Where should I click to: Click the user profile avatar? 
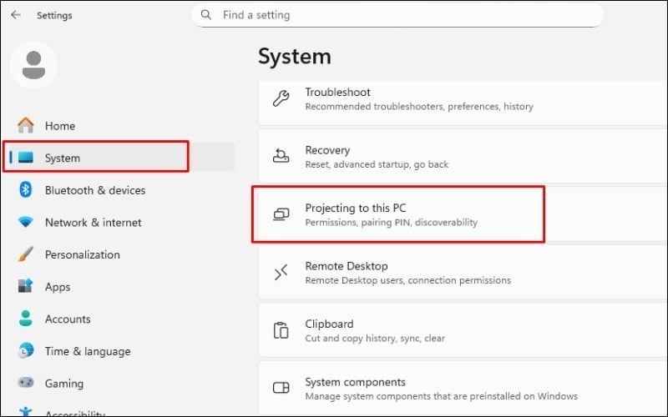(33, 65)
